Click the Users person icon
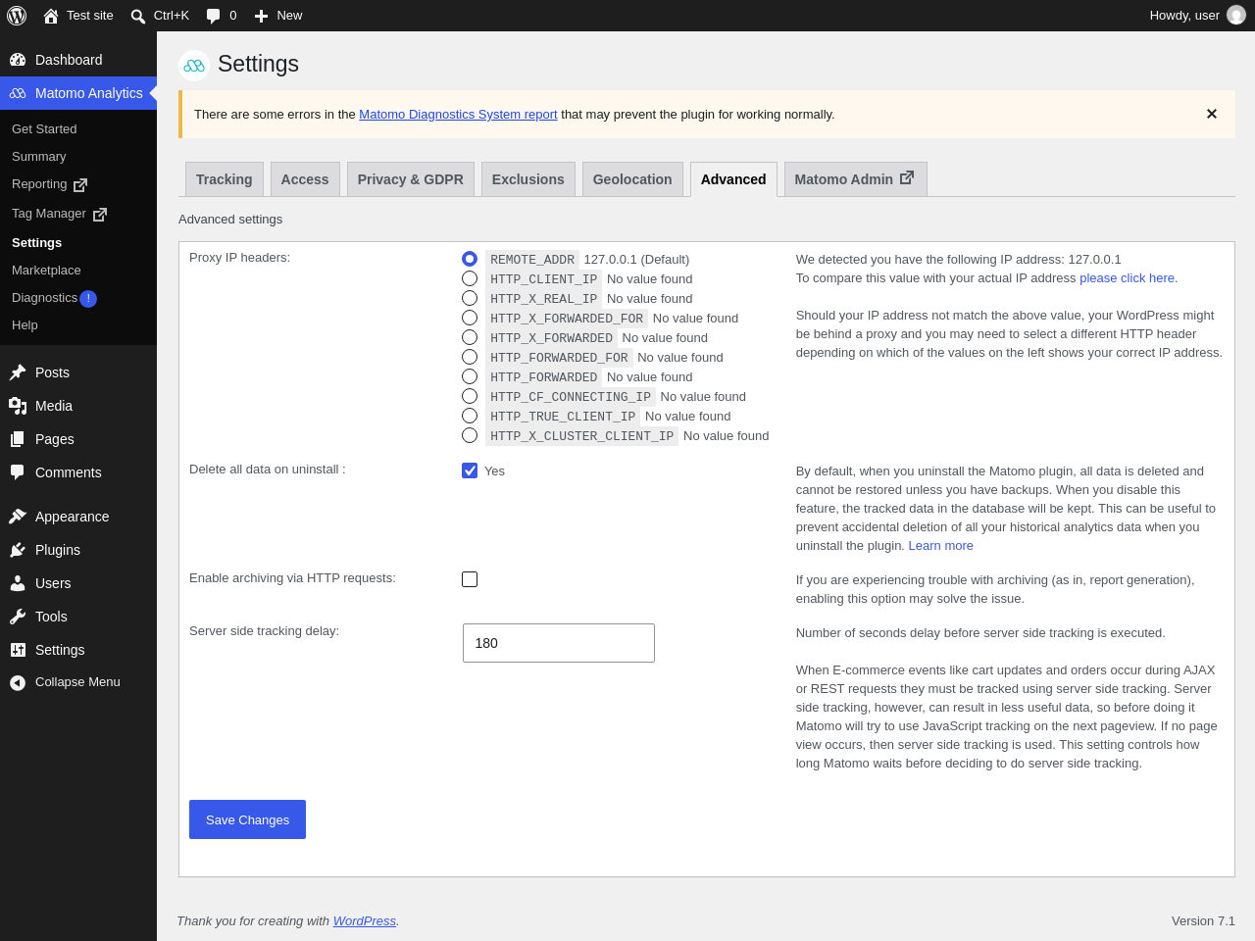Screen dimensions: 1255x941 pos(18,583)
